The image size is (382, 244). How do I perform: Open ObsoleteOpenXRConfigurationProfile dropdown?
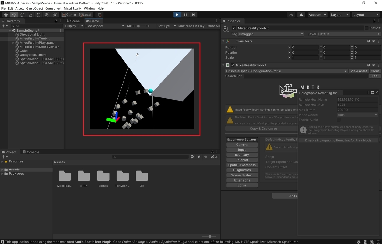pos(286,71)
